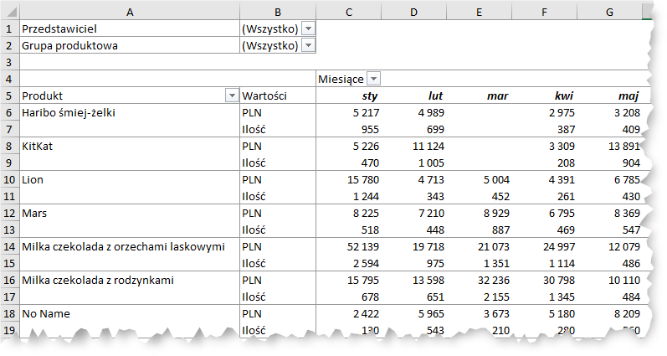Screen dimensions: 667x356
Task: Click the 32 236 value cell
Action: [x=479, y=280]
